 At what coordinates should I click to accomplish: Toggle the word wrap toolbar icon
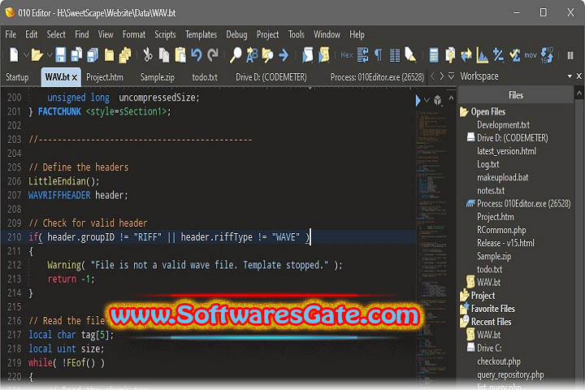point(362,55)
